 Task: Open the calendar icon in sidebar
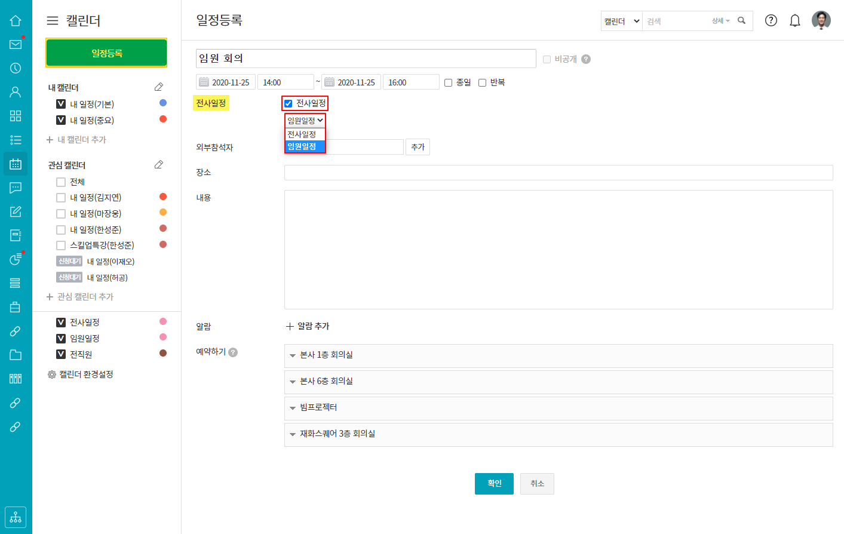pyautogui.click(x=16, y=164)
